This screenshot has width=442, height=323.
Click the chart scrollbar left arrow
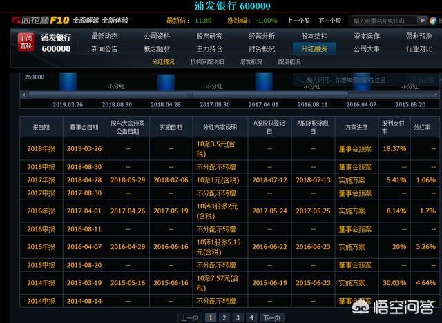24,95
